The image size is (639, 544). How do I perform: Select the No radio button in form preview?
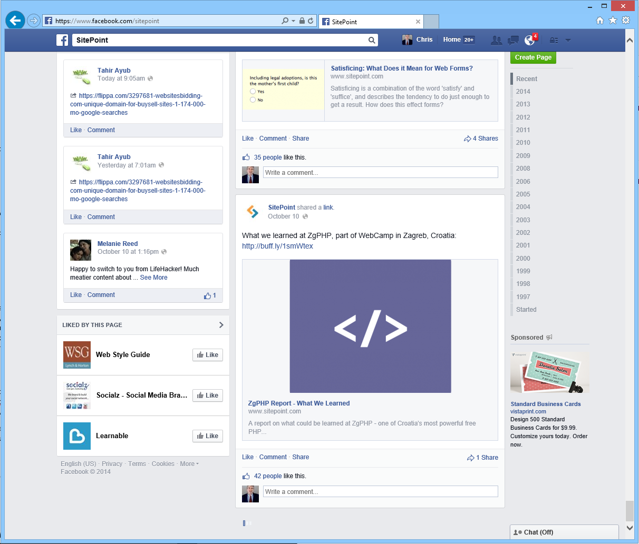point(253,100)
